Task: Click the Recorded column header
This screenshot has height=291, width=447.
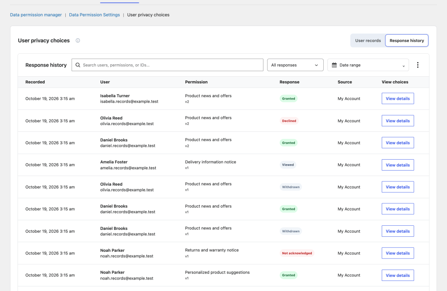Action: [x=35, y=82]
